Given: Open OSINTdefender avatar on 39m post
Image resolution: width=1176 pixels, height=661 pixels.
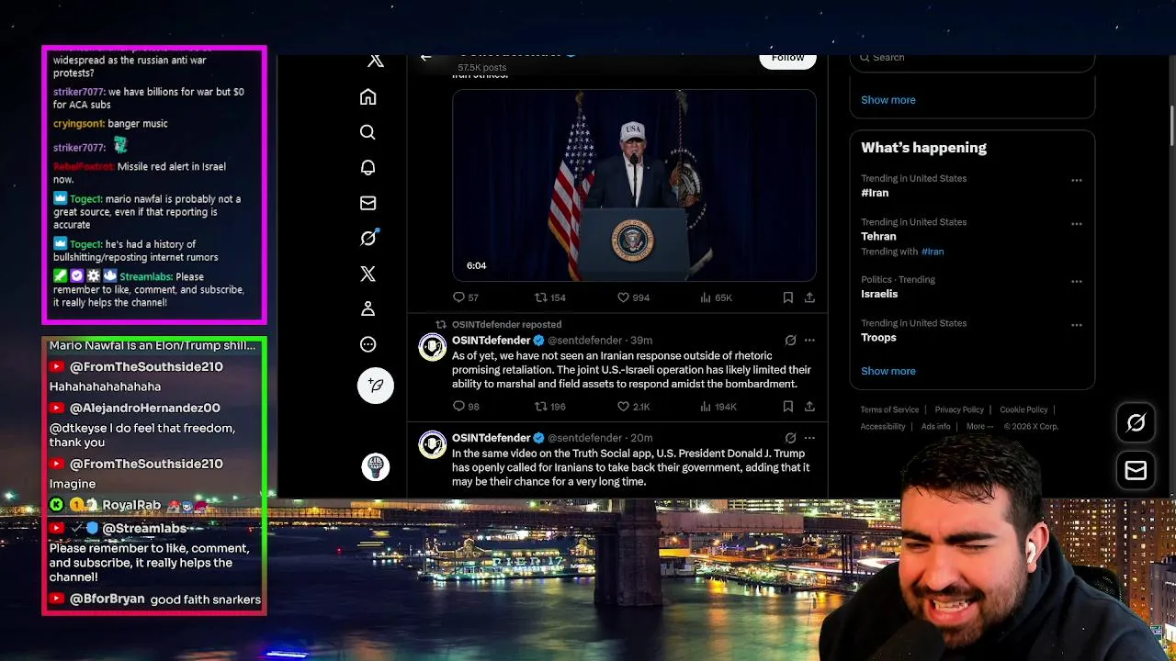Looking at the screenshot, I should point(433,347).
